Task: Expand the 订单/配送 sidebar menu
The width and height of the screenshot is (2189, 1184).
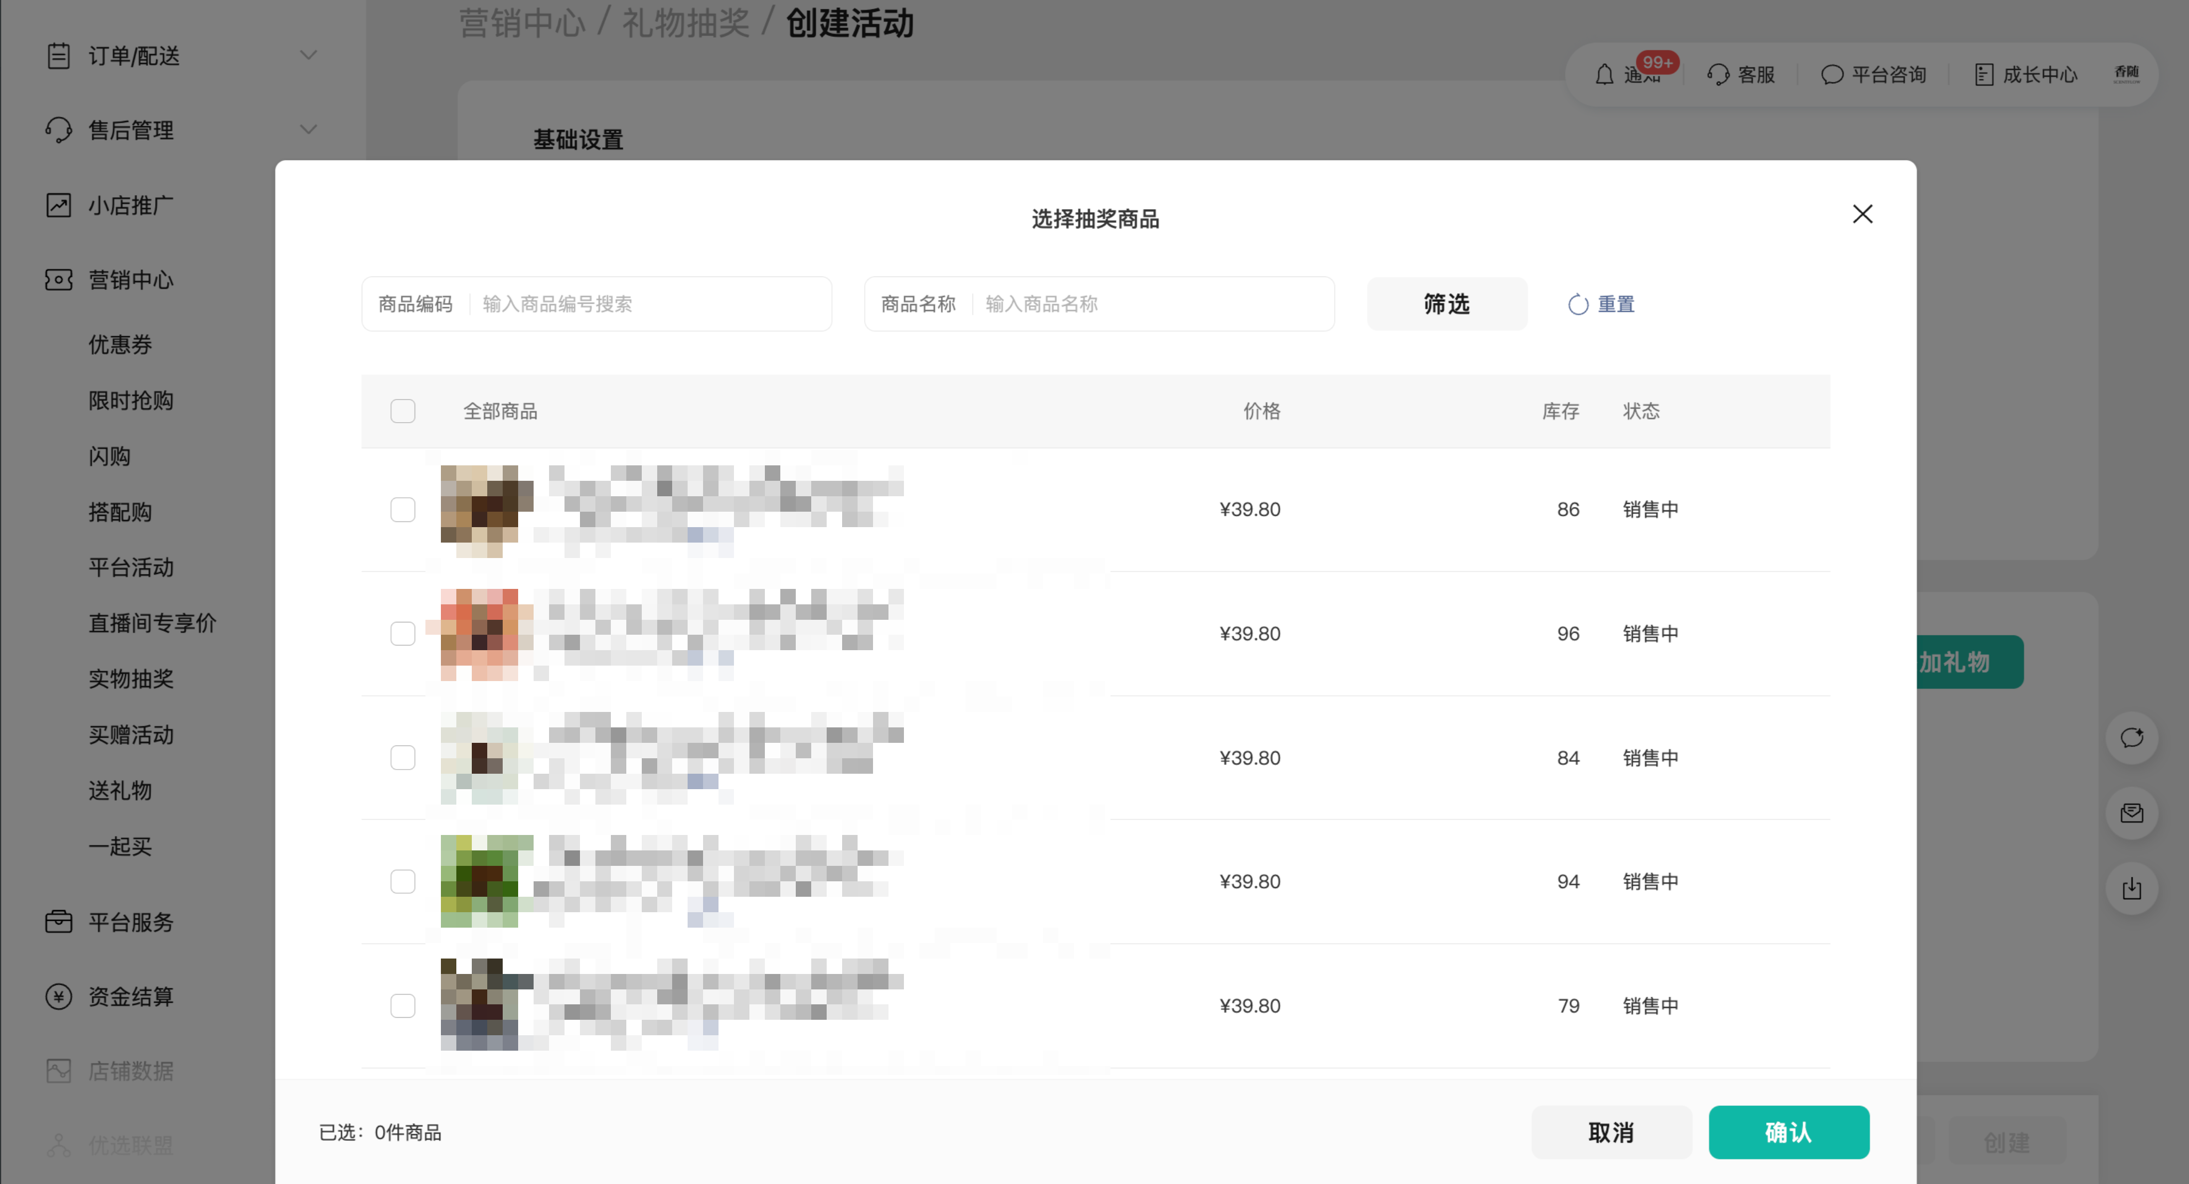Action: [x=309, y=55]
